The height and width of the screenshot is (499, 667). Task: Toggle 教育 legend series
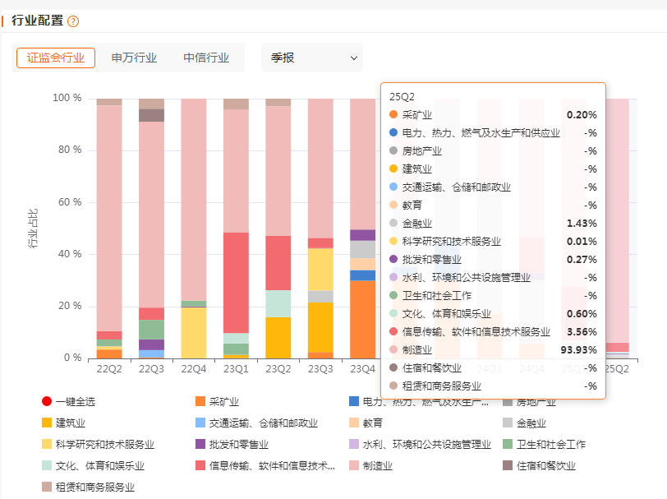coord(366,423)
